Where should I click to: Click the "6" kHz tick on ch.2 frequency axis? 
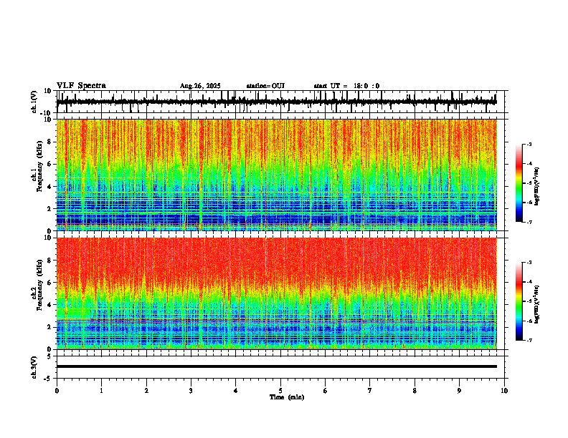click(50, 283)
